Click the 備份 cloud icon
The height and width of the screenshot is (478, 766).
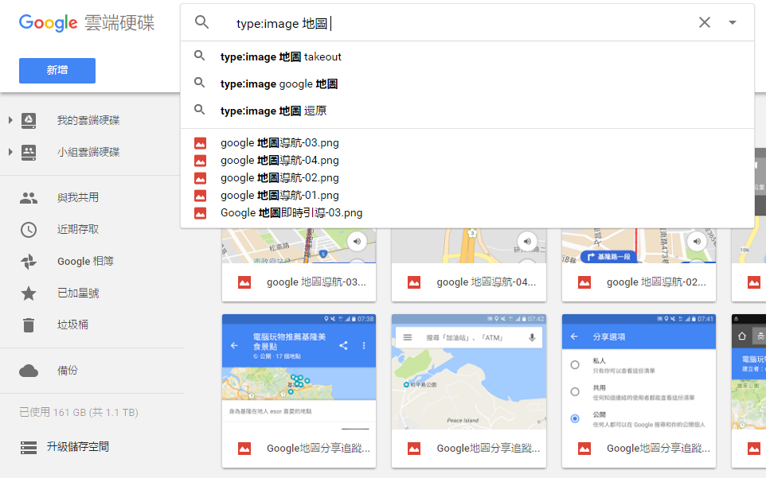(x=29, y=371)
